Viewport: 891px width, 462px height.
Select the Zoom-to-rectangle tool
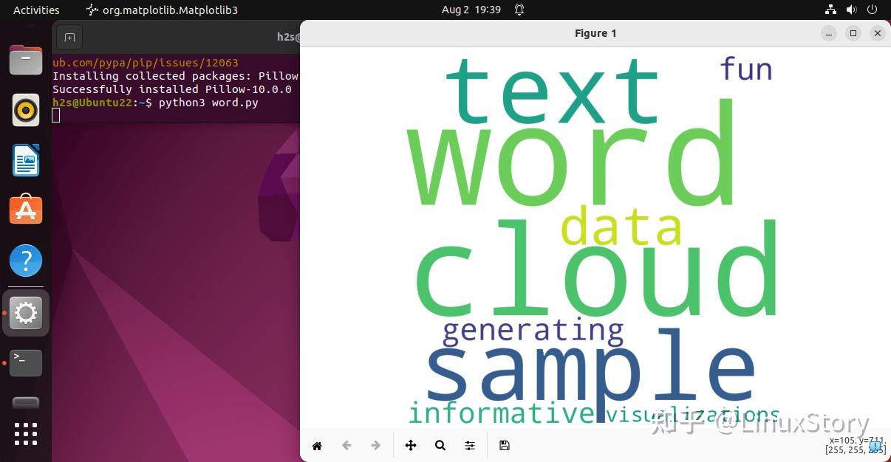(440, 445)
